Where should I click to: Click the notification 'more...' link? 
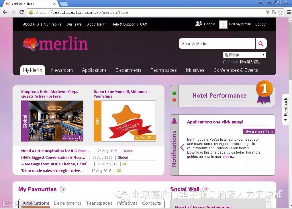tap(229, 157)
